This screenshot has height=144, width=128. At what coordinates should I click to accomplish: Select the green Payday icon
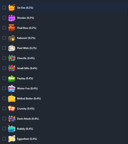[12, 79]
